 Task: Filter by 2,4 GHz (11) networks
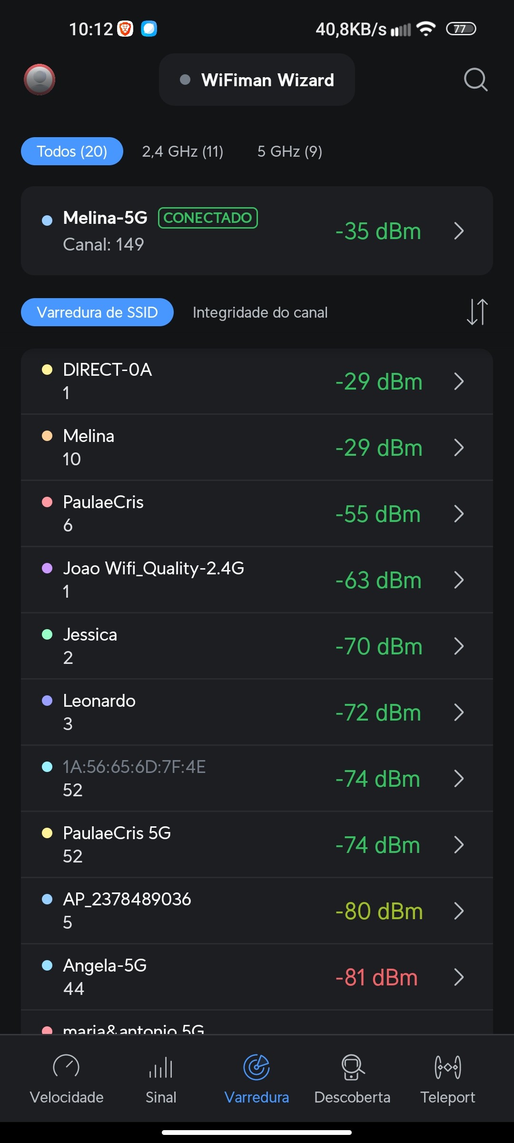pyautogui.click(x=183, y=151)
